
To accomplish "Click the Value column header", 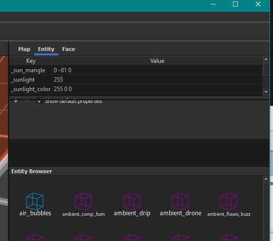I will pyautogui.click(x=157, y=61).
